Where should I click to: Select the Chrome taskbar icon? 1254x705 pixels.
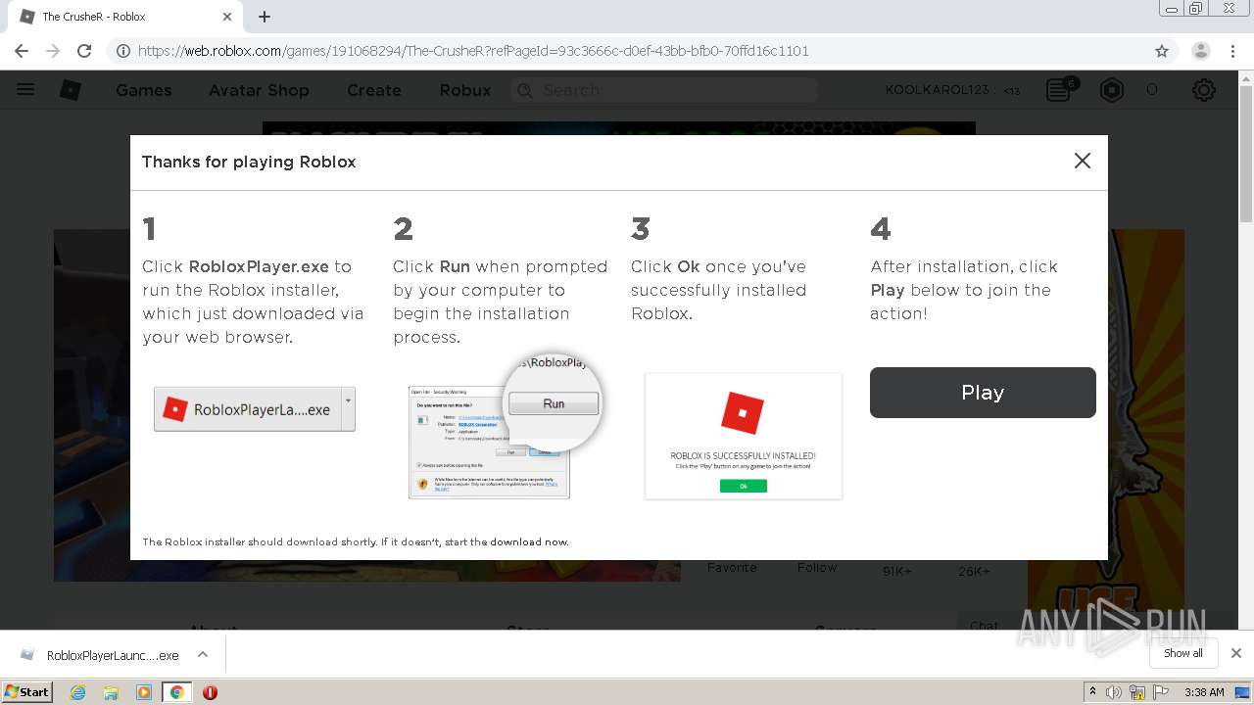coord(176,692)
